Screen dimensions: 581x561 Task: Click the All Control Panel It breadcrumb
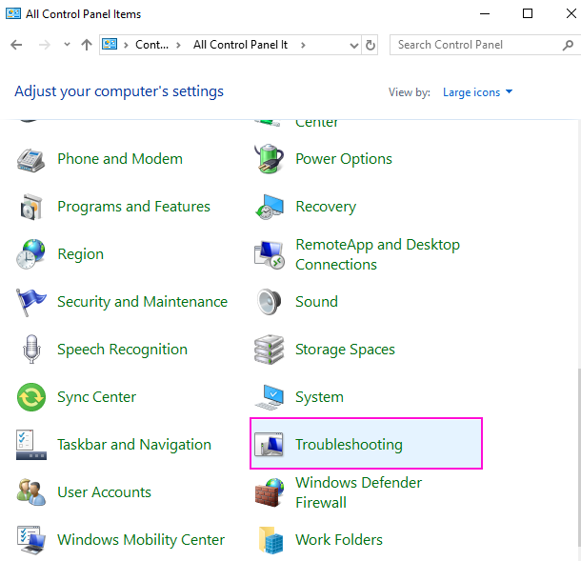click(240, 45)
